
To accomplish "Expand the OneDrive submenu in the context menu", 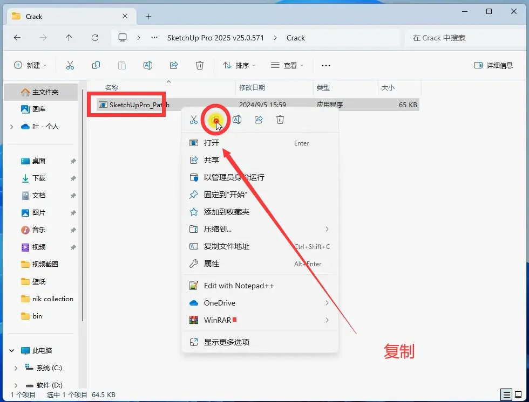I will [x=327, y=303].
